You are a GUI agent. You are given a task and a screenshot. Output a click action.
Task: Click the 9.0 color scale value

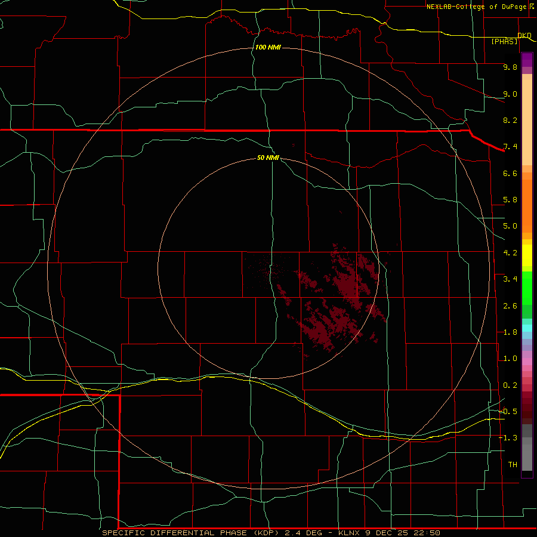(x=510, y=94)
